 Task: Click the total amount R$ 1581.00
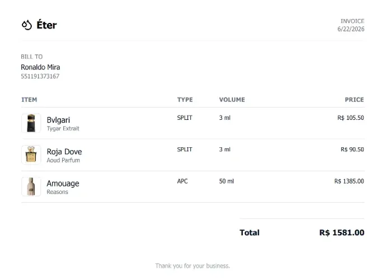(341, 232)
